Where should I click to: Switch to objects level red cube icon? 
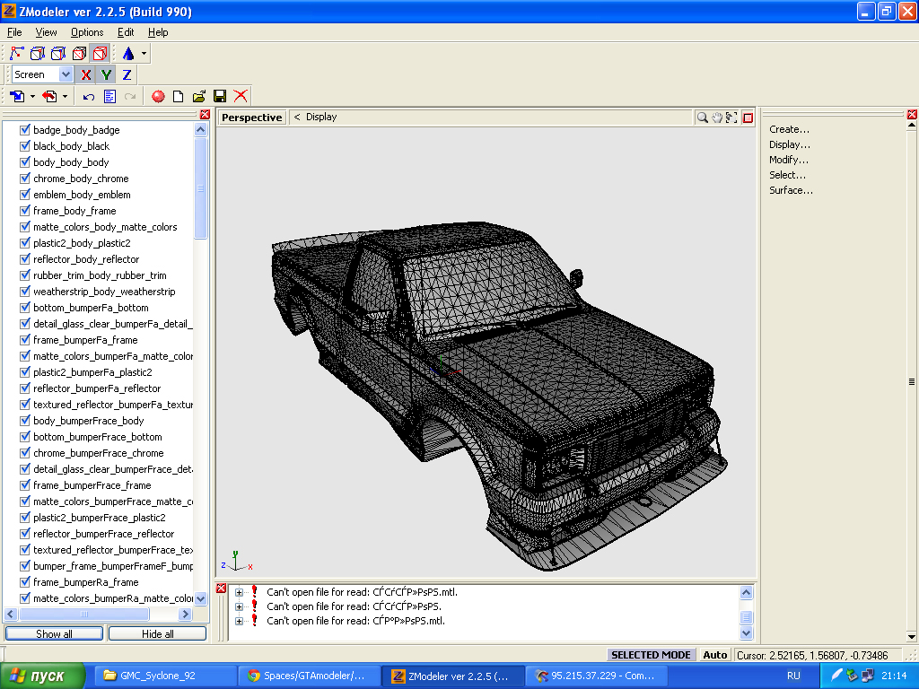pos(100,54)
